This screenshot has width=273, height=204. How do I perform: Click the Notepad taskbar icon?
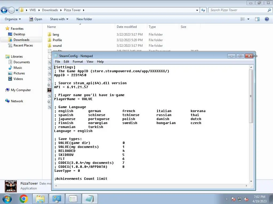click(90, 199)
